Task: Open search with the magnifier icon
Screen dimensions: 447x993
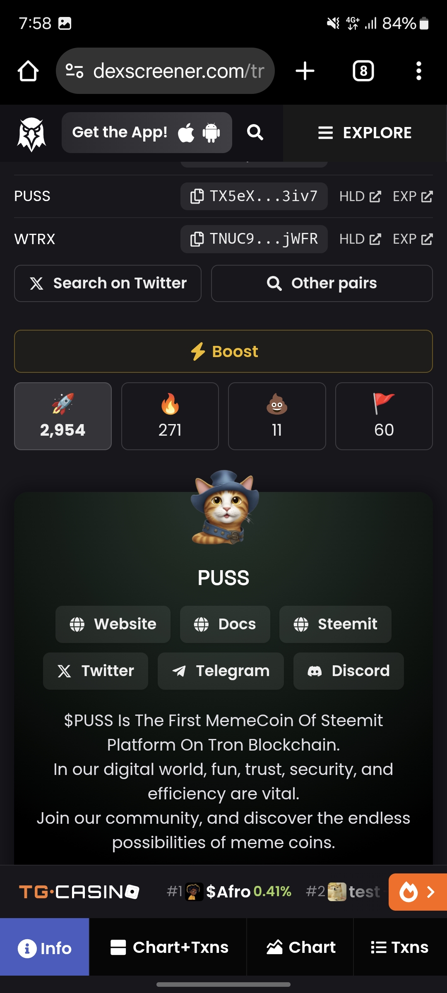Action: click(x=255, y=132)
